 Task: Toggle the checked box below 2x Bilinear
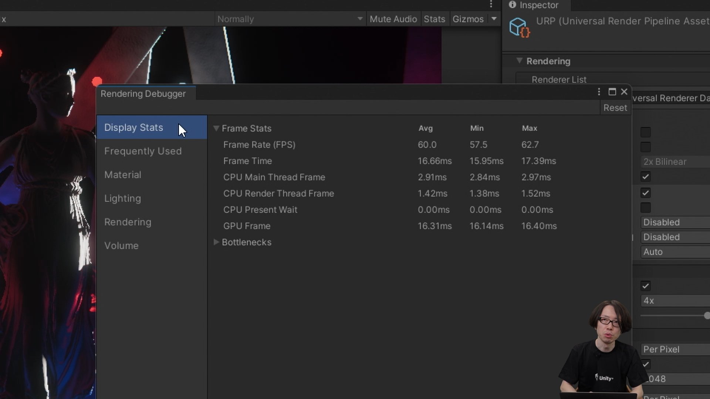point(646,177)
